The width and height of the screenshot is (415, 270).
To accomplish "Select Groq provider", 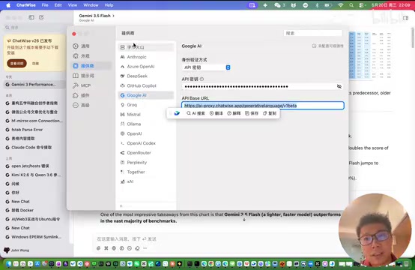I will tap(146, 105).
